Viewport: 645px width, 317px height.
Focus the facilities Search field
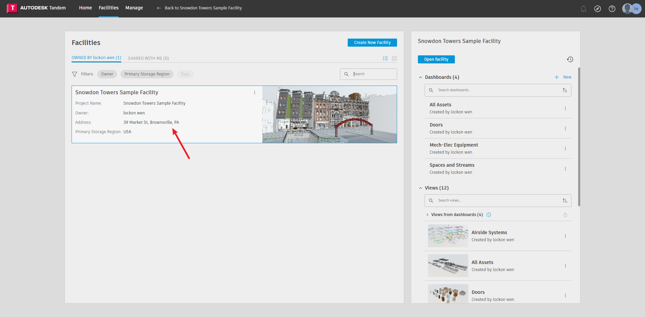369,74
